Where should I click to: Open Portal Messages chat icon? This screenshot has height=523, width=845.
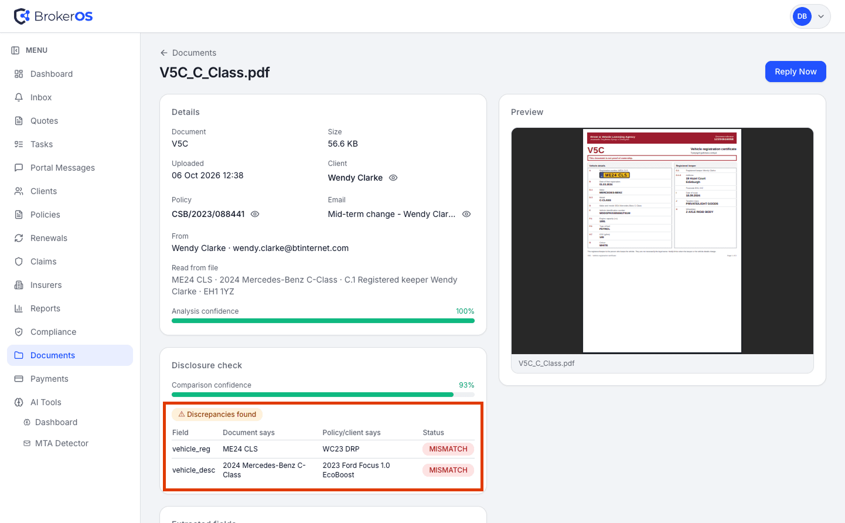coord(19,168)
